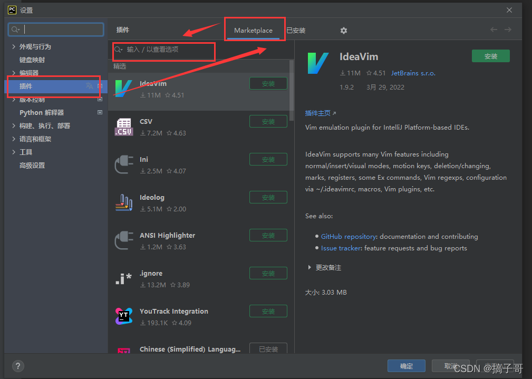
Task: Click 安装 button for ANSI Highlighter
Action: click(268, 236)
